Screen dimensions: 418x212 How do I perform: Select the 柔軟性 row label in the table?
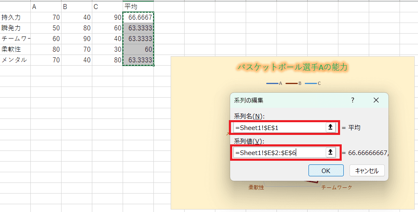pyautogui.click(x=15, y=49)
